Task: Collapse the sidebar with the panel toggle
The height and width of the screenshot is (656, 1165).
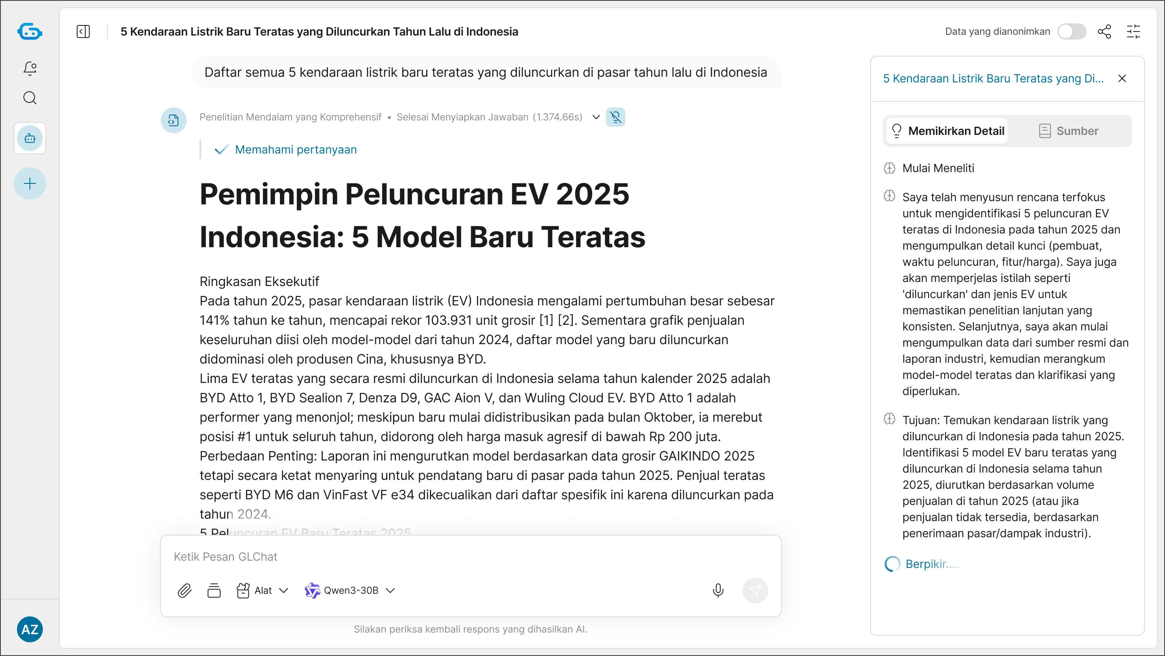Action: 83,31
